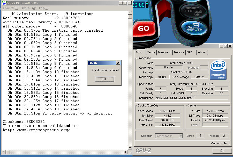Click the '2 x 12 Kuops' L1 Trace value

point(215,116)
